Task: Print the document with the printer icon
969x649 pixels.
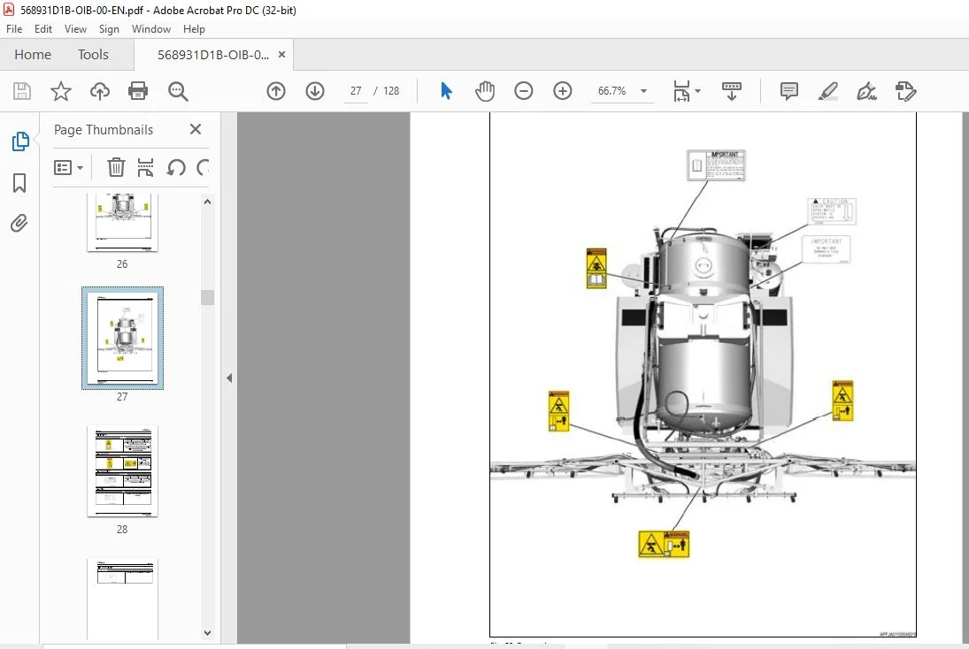Action: click(x=138, y=91)
